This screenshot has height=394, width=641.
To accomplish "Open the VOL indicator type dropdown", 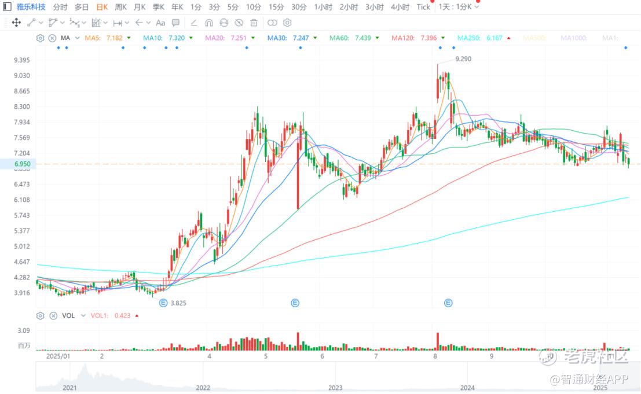I will coord(83,316).
